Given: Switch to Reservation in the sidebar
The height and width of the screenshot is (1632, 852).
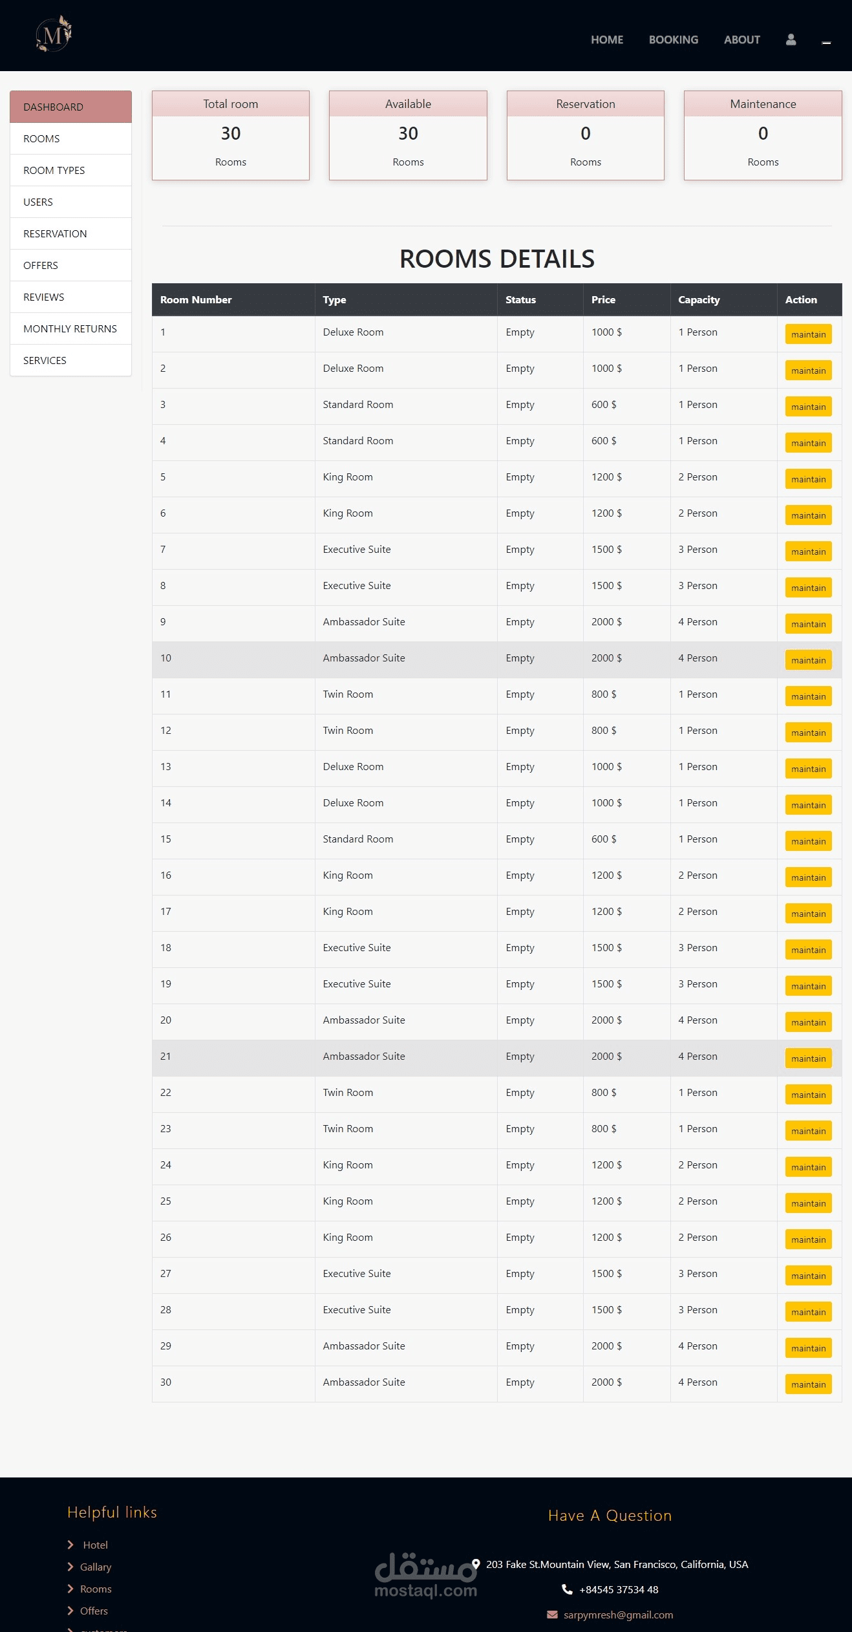Looking at the screenshot, I should tap(55, 233).
